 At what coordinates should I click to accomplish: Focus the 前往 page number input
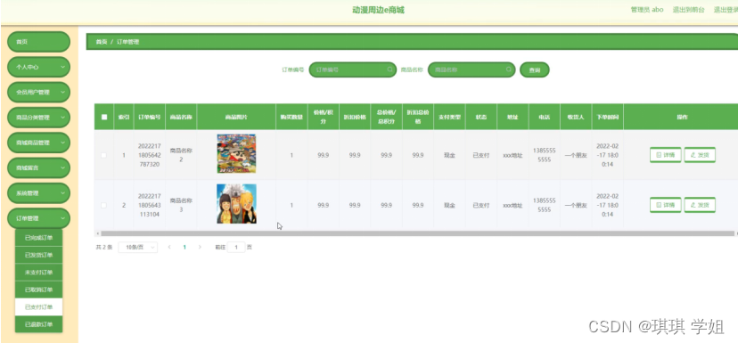(x=236, y=247)
